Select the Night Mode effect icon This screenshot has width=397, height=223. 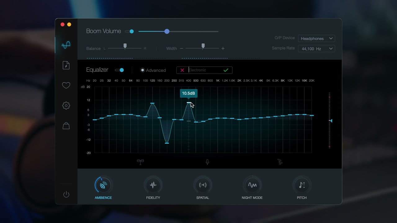coord(252,185)
